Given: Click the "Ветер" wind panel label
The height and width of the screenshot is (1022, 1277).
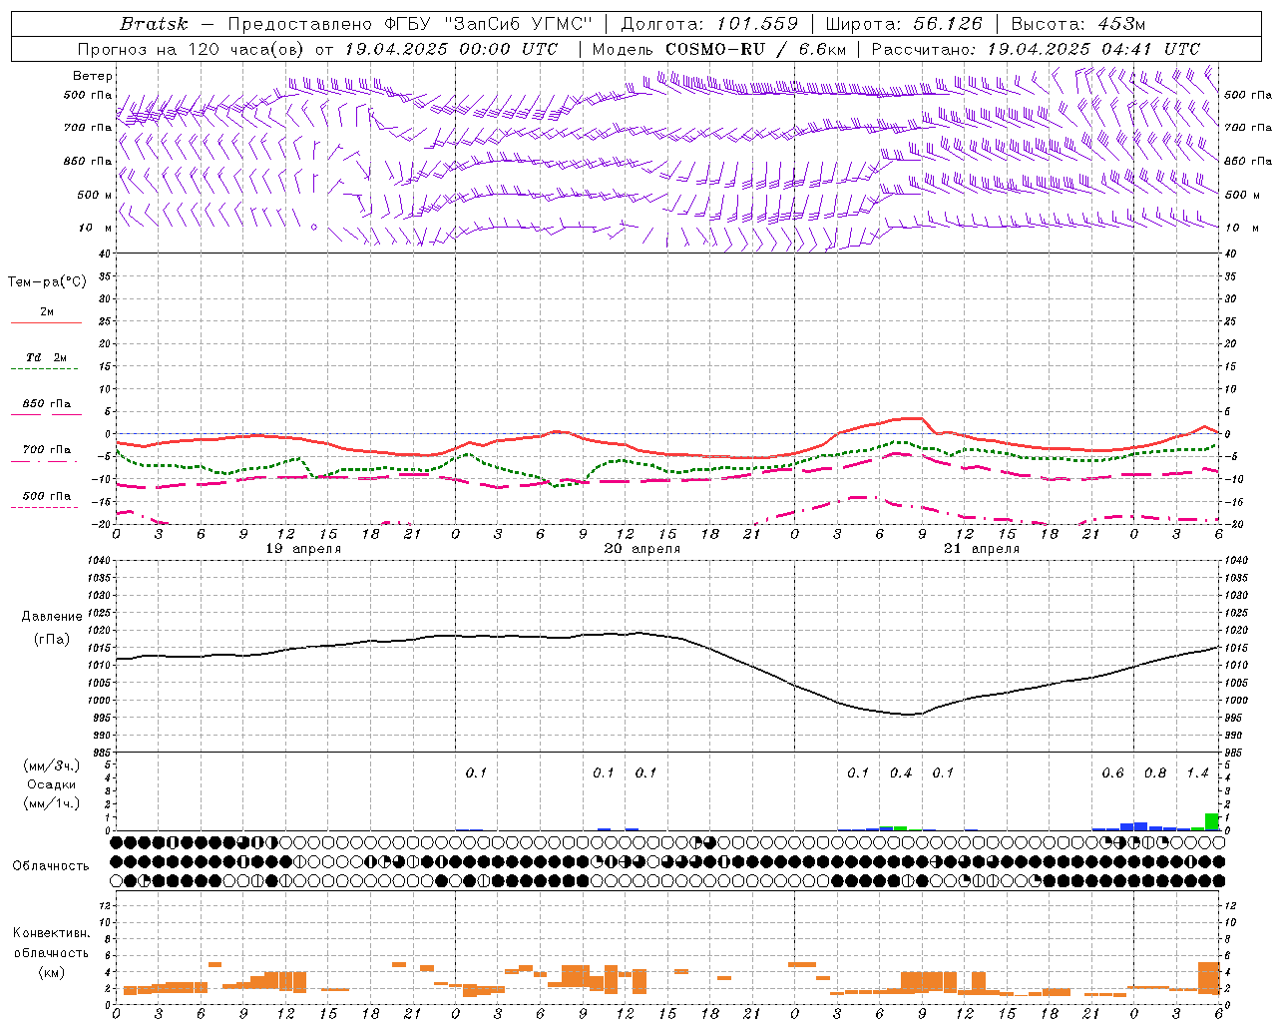Looking at the screenshot, I should pos(93,76).
